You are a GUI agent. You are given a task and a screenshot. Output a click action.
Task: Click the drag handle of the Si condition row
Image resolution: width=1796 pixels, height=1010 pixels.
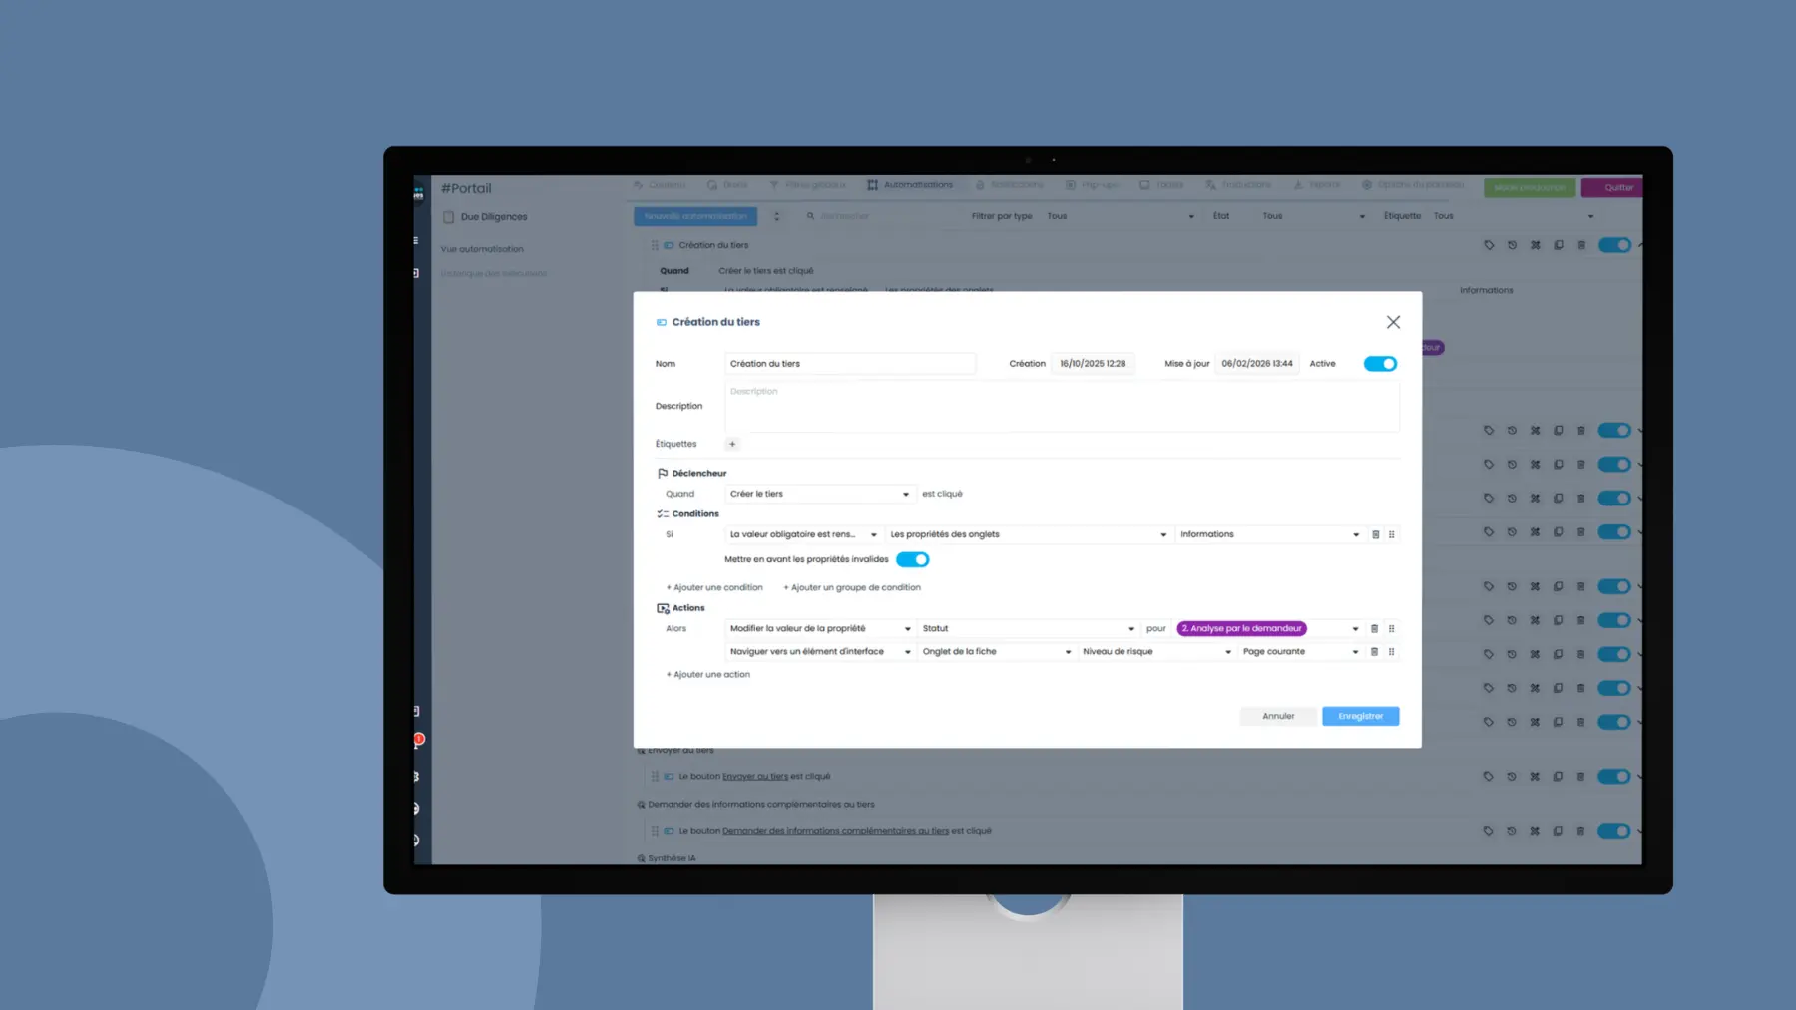1392,535
